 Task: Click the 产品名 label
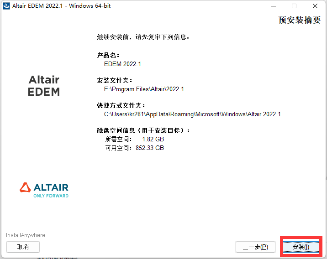[108, 55]
